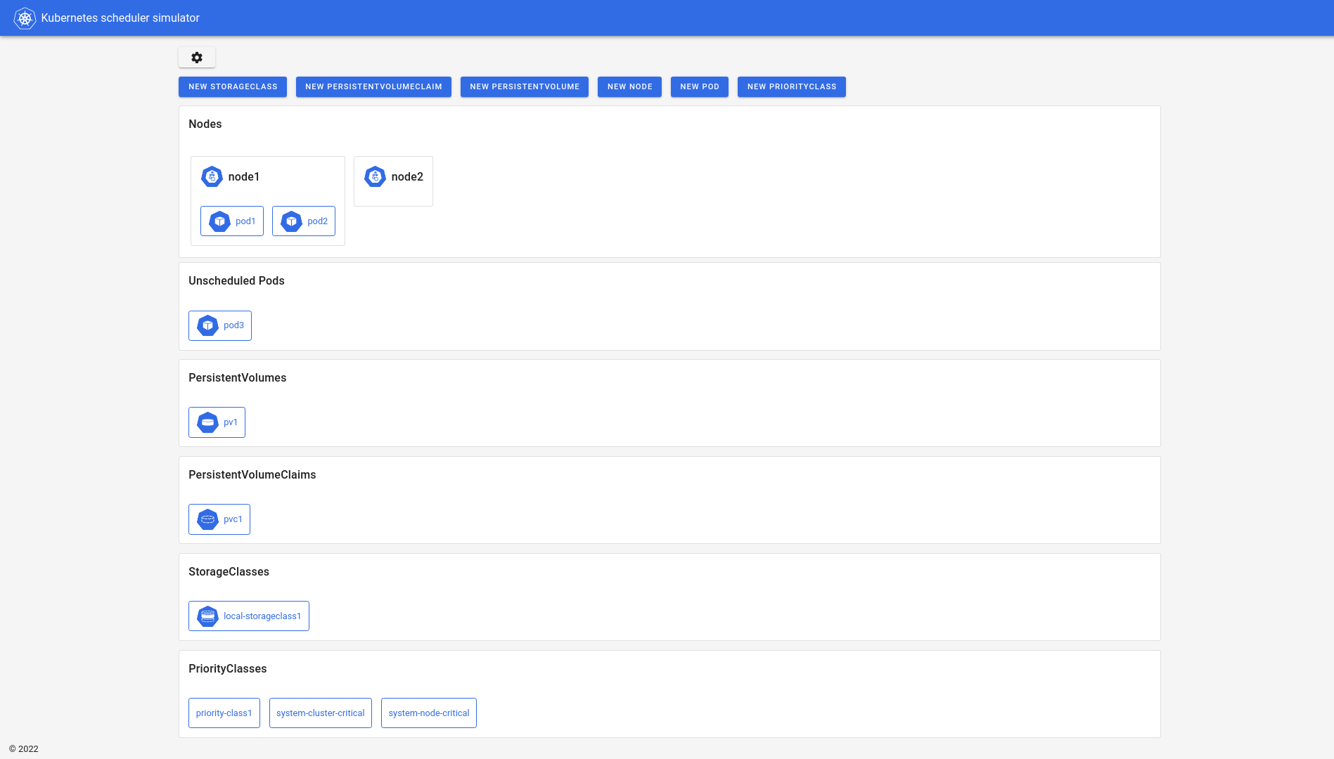
Task: Click the node2 icon
Action: tap(375, 176)
